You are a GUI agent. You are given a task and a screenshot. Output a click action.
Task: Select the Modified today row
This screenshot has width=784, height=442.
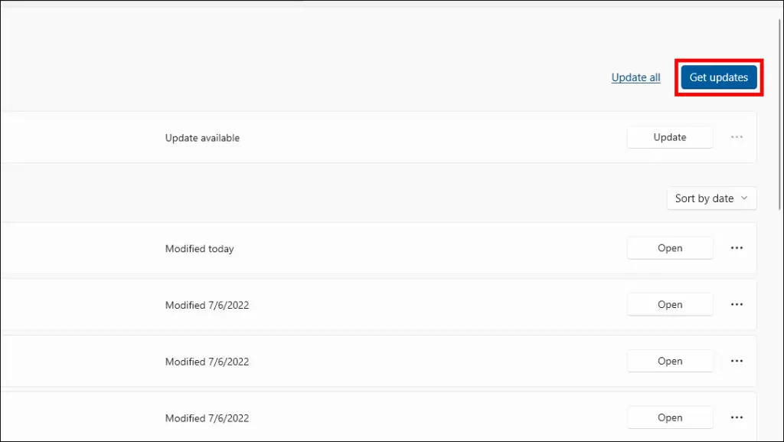378,248
